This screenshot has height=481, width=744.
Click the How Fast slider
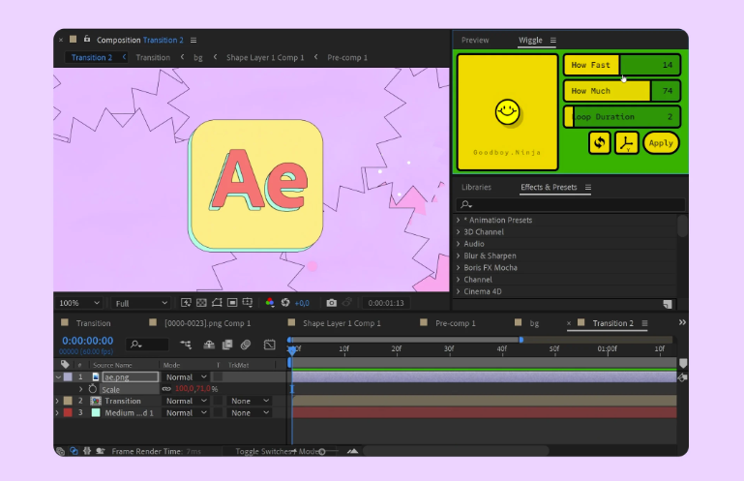coord(622,65)
